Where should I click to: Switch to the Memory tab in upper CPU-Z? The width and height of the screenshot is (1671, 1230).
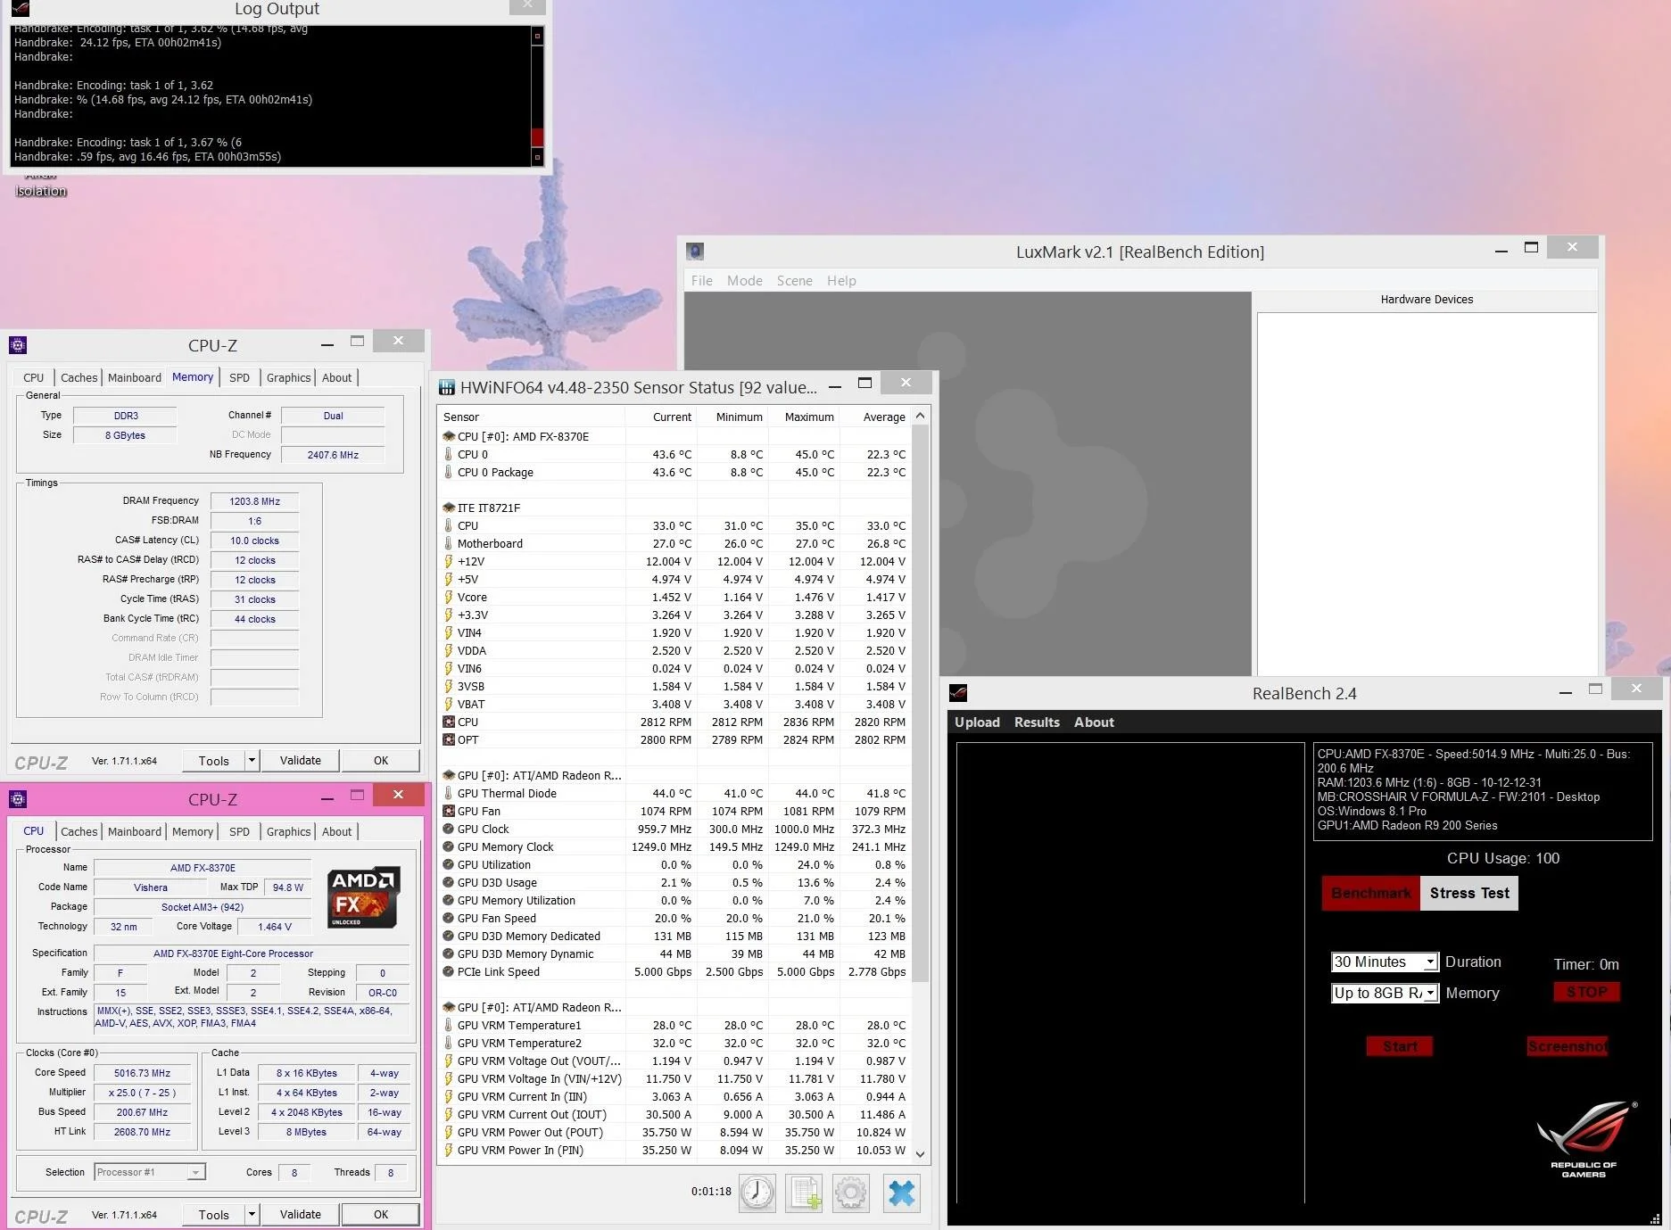[193, 377]
